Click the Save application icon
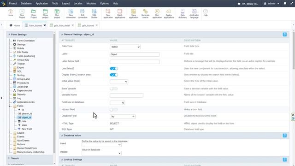 tap(134, 14)
